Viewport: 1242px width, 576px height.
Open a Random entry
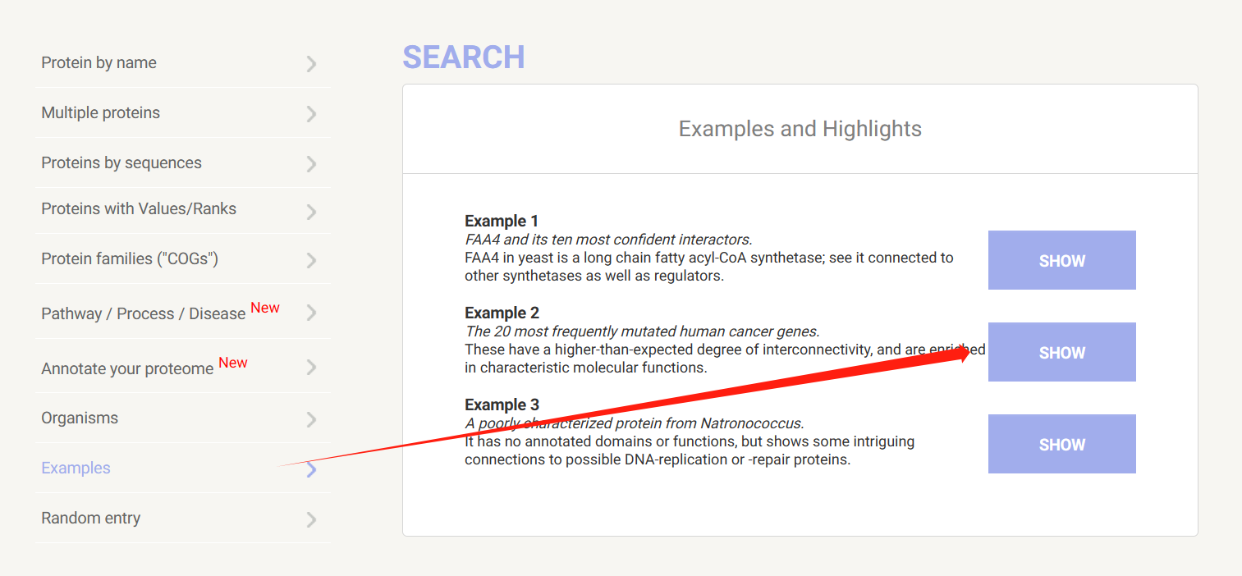click(x=90, y=519)
